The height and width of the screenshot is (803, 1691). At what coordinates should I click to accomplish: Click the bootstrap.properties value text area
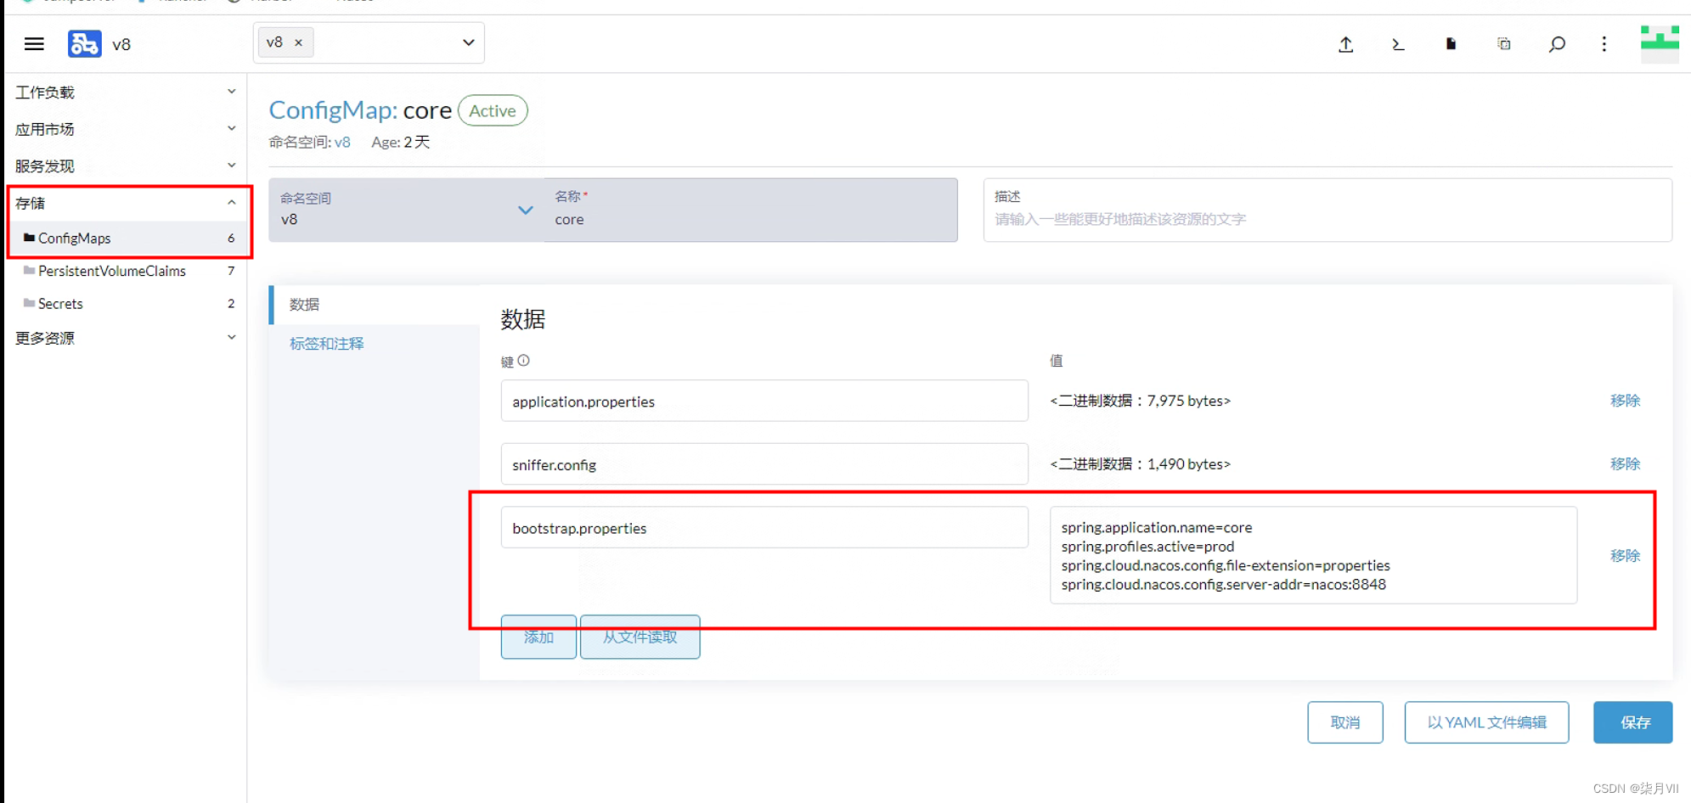(1313, 555)
